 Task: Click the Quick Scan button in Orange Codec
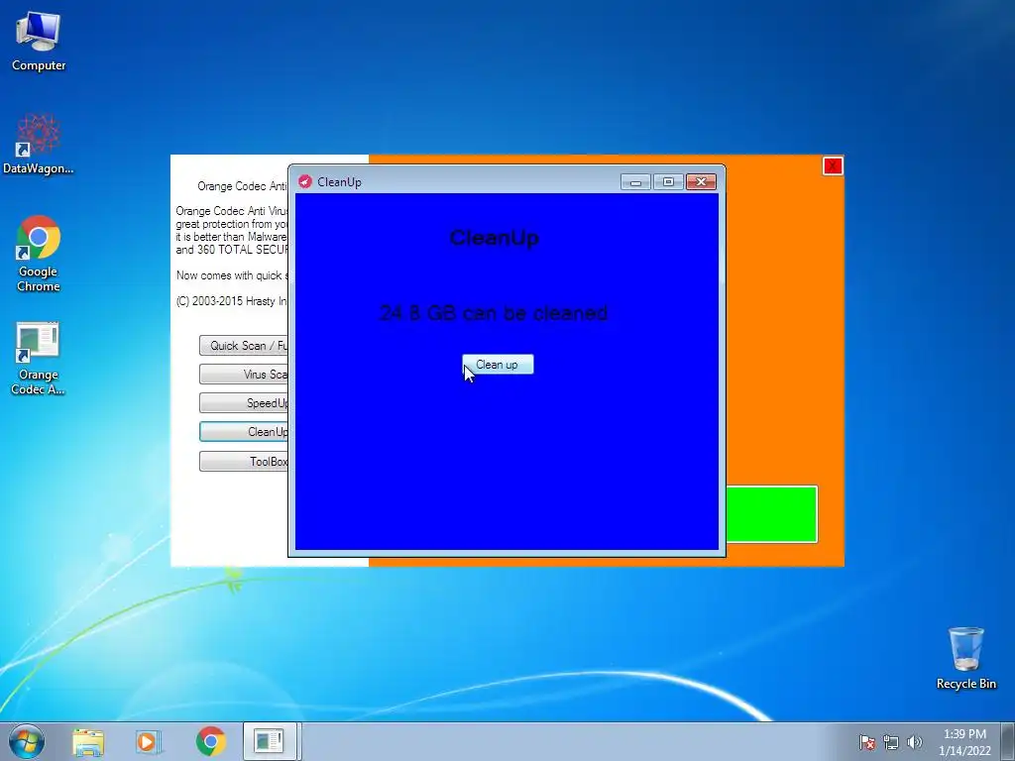point(244,346)
